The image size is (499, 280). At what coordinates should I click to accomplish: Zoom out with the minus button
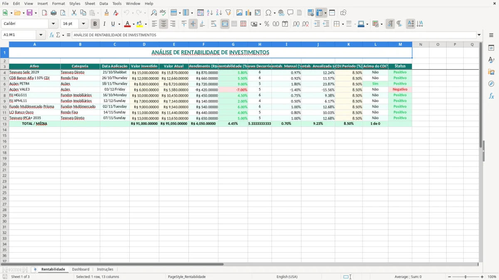click(x=450, y=277)
